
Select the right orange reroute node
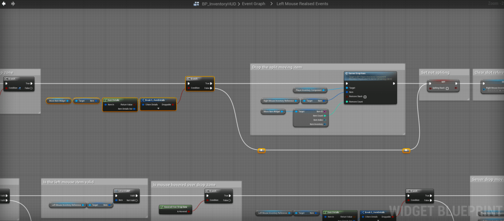pos(406,150)
